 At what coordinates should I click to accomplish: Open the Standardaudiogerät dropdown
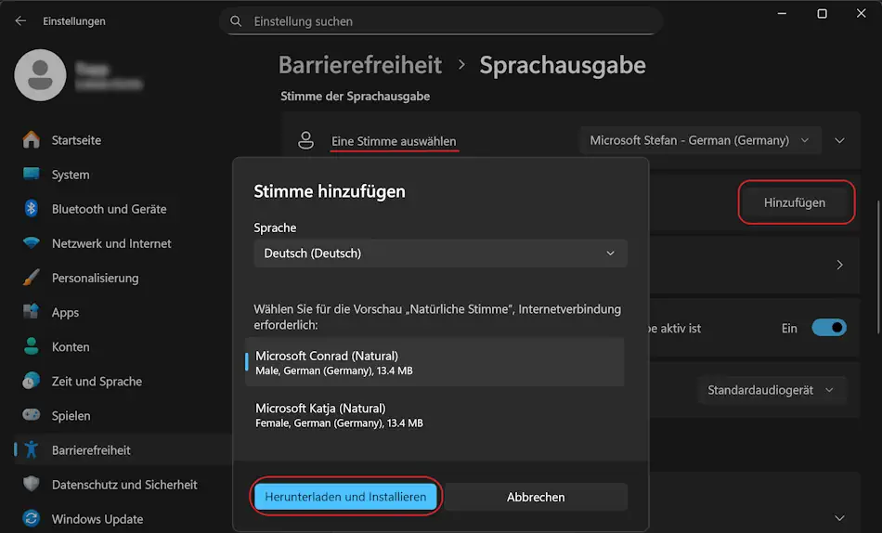pyautogui.click(x=771, y=390)
